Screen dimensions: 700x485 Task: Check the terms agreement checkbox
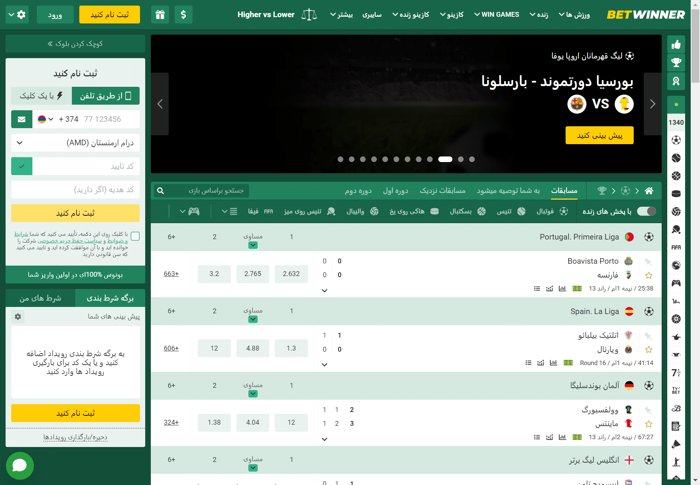(136, 236)
